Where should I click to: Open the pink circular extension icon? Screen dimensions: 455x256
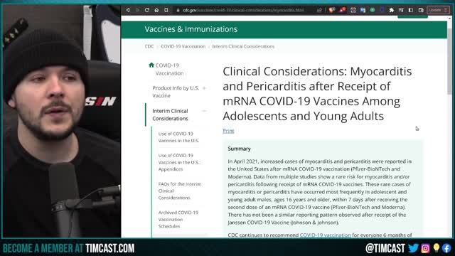coord(353,10)
